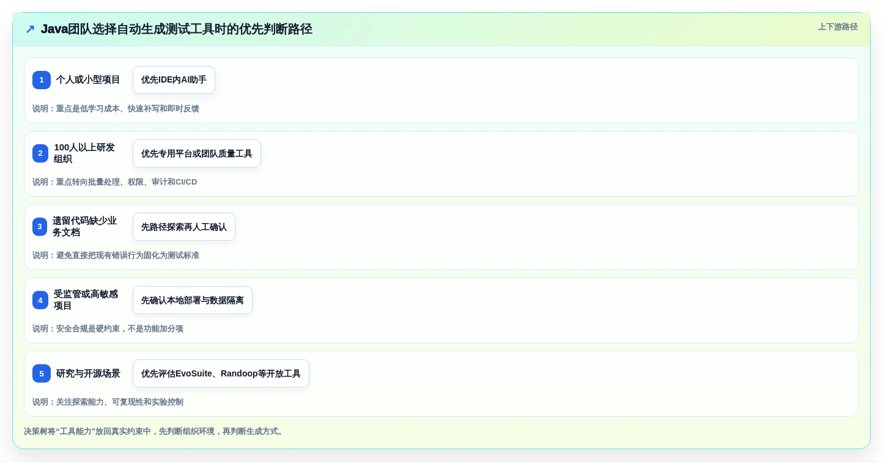The height and width of the screenshot is (462, 883).
Task: Select the 优先专用平台或团队质量工具 chip
Action: [x=197, y=153]
